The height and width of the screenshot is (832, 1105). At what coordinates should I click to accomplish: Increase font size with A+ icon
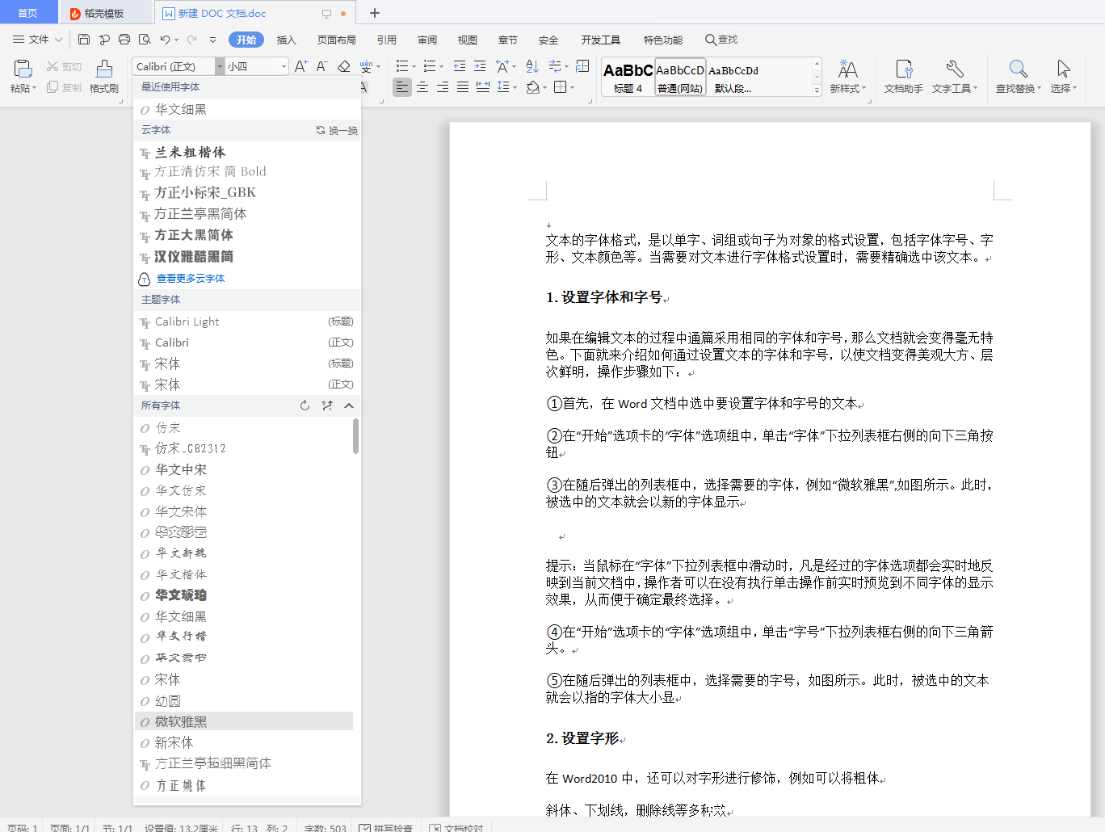[x=300, y=66]
